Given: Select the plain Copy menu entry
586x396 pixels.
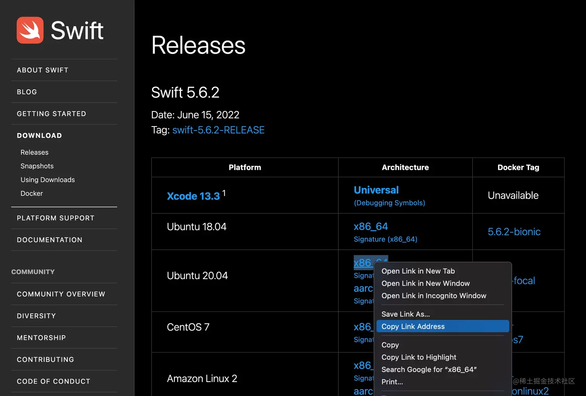Looking at the screenshot, I should pos(443,345).
